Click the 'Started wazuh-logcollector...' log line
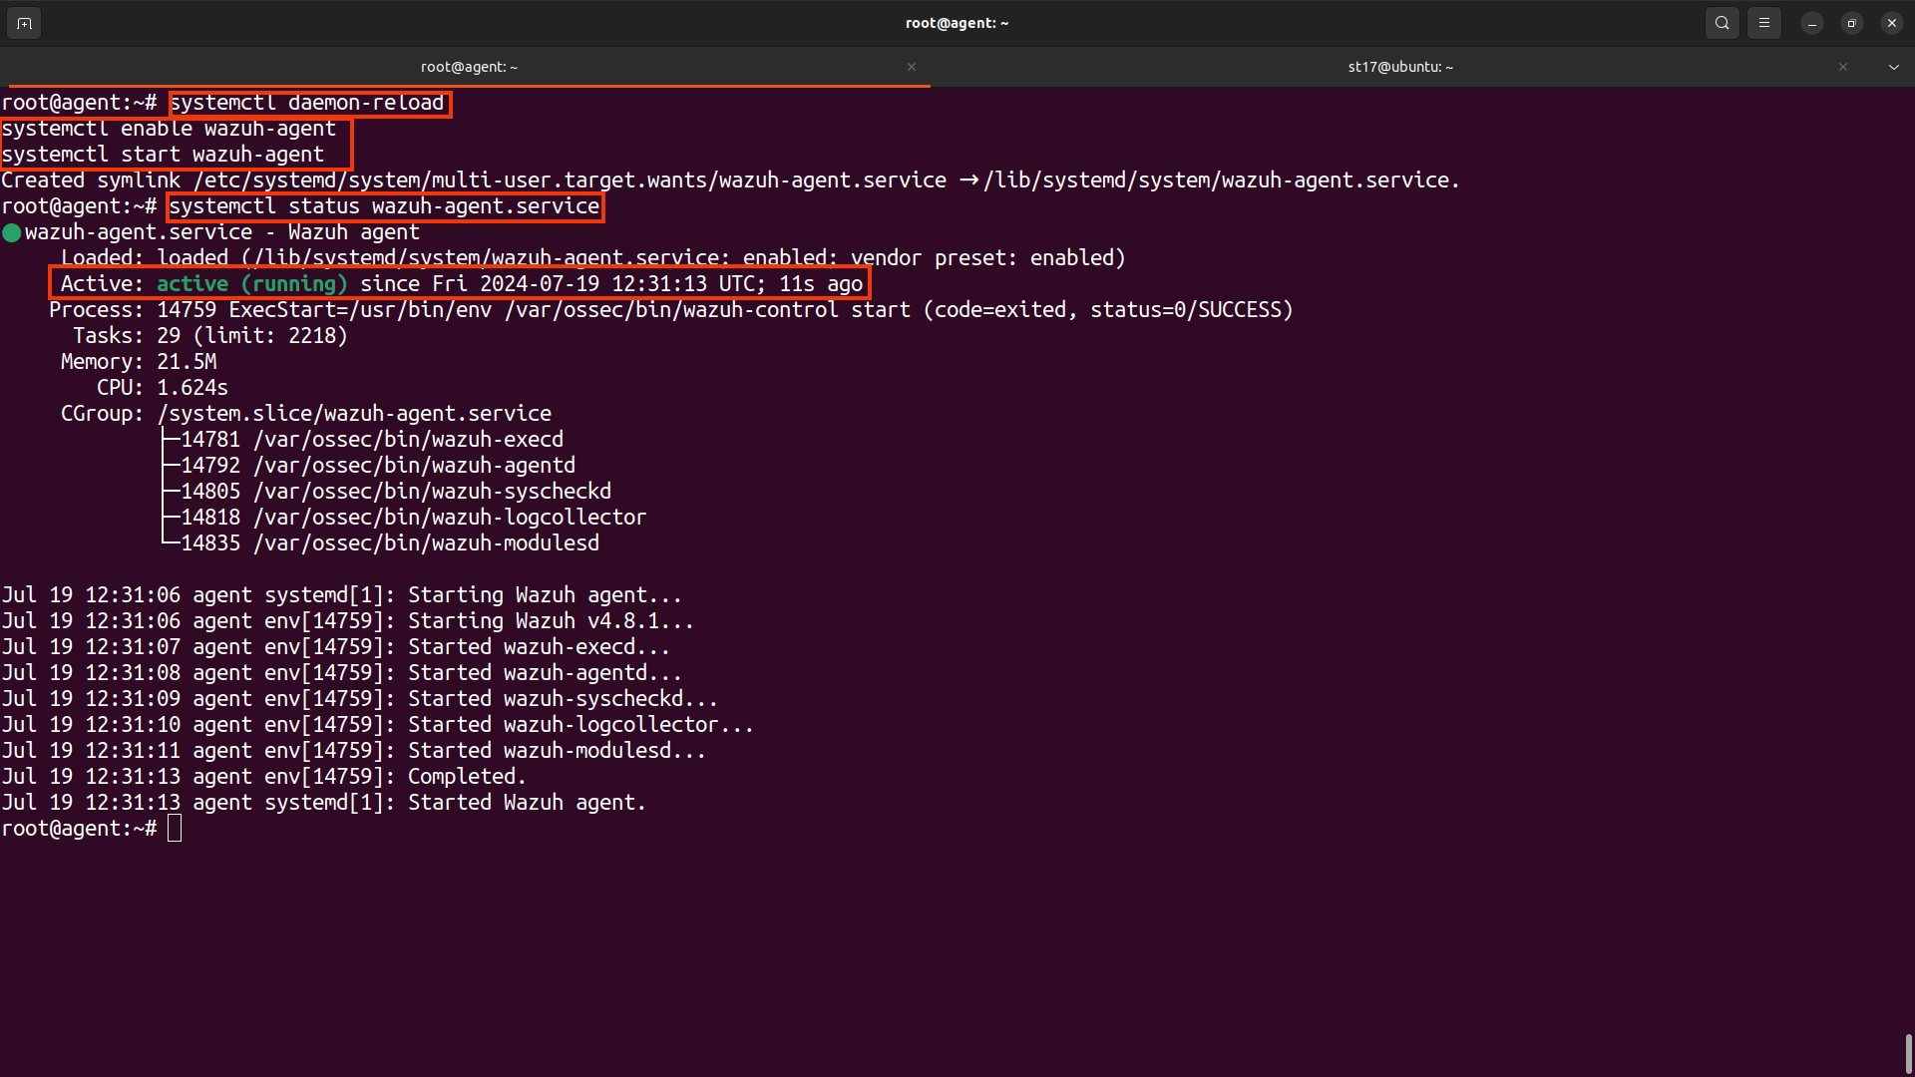 (378, 725)
